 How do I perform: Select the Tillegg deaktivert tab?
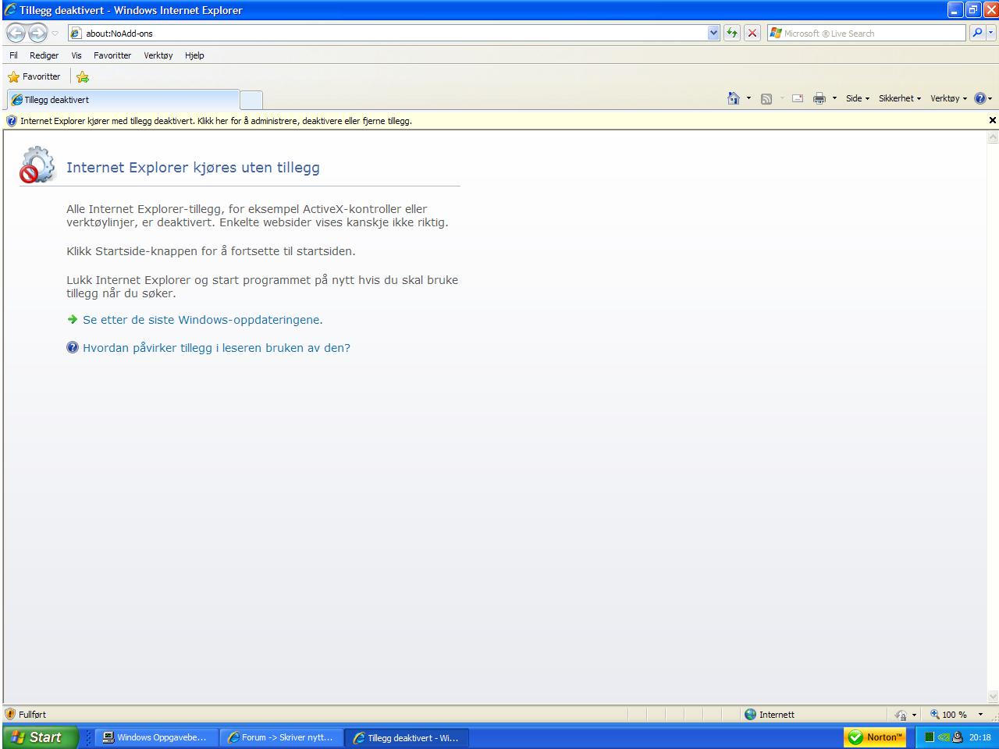(x=123, y=99)
